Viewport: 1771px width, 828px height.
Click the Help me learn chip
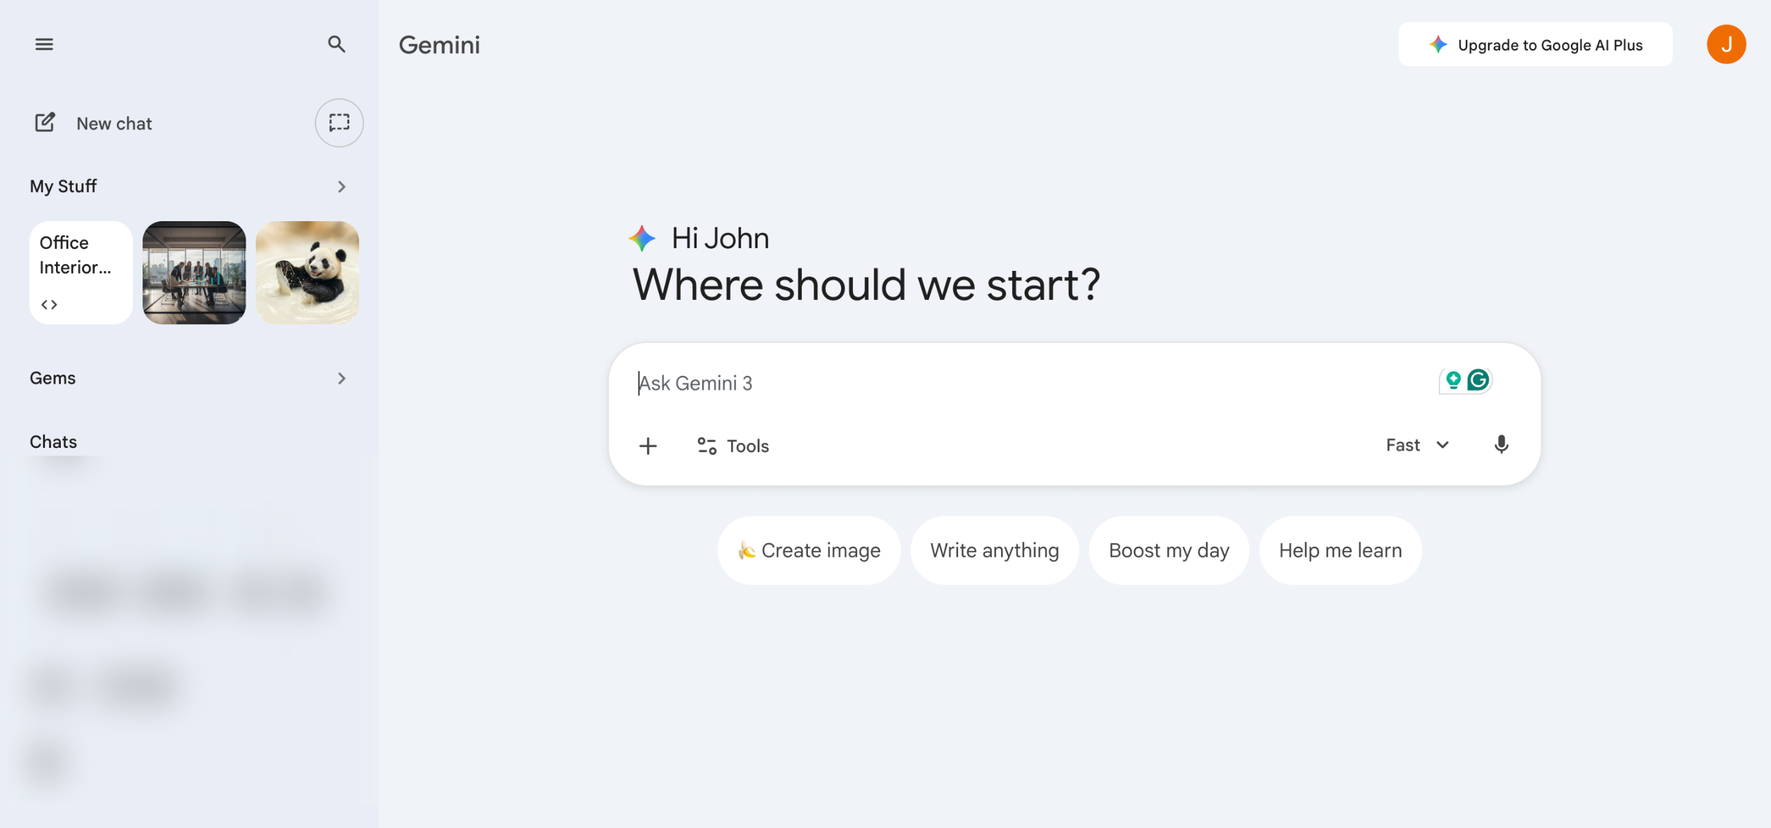pos(1340,550)
